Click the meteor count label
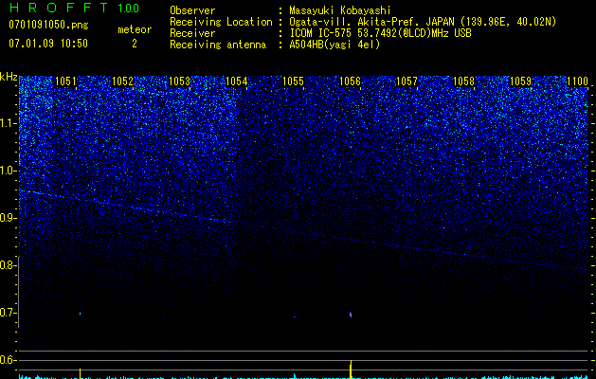 click(x=135, y=29)
